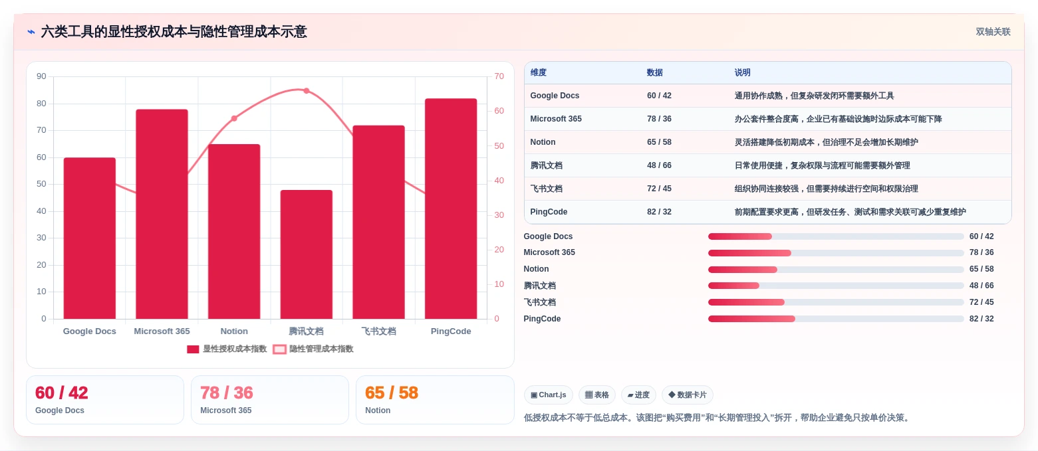Select the 飞书文档 bar in chart

tap(378, 222)
